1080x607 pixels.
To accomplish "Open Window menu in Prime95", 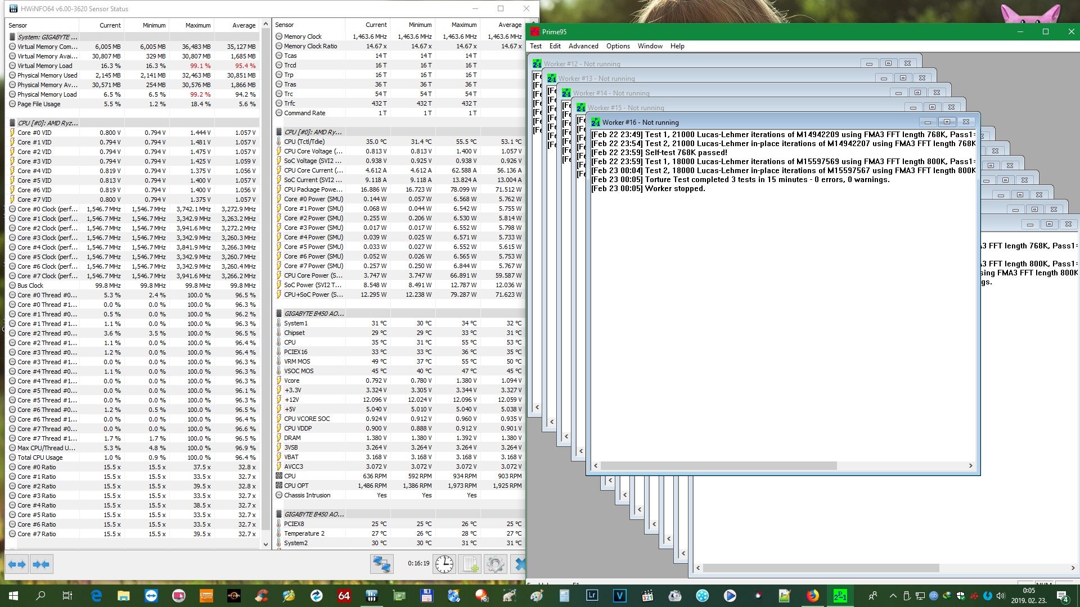I will coord(650,46).
